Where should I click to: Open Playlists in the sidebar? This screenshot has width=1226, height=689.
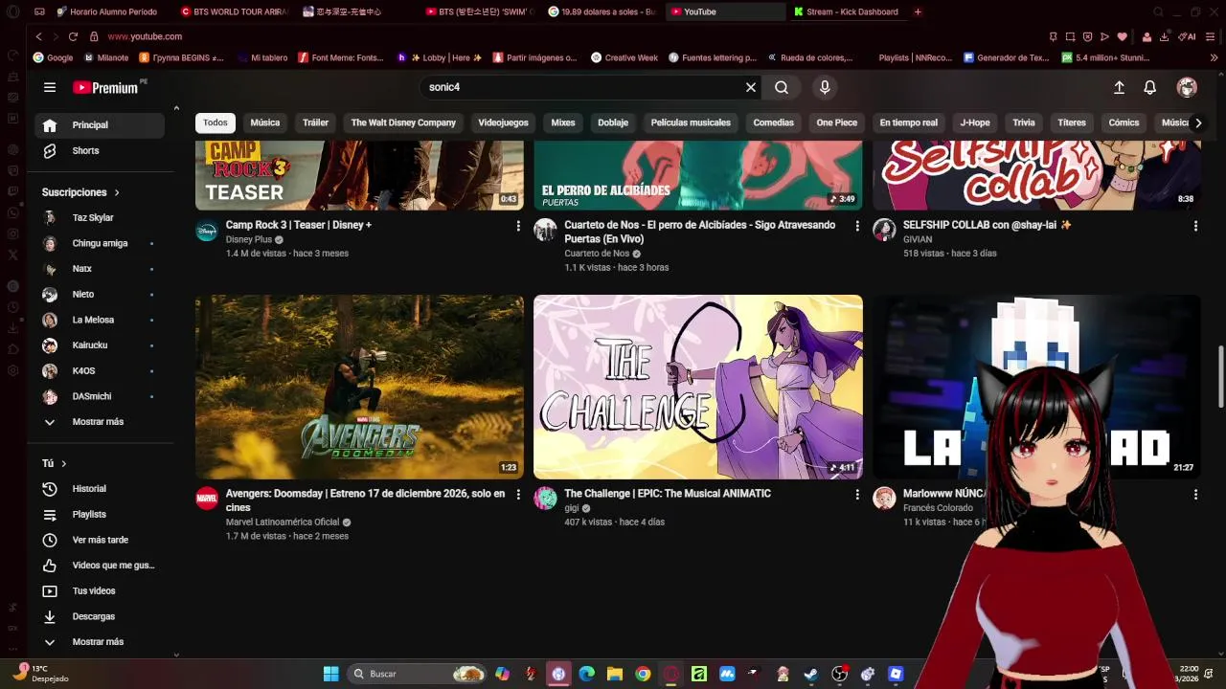coord(100,514)
